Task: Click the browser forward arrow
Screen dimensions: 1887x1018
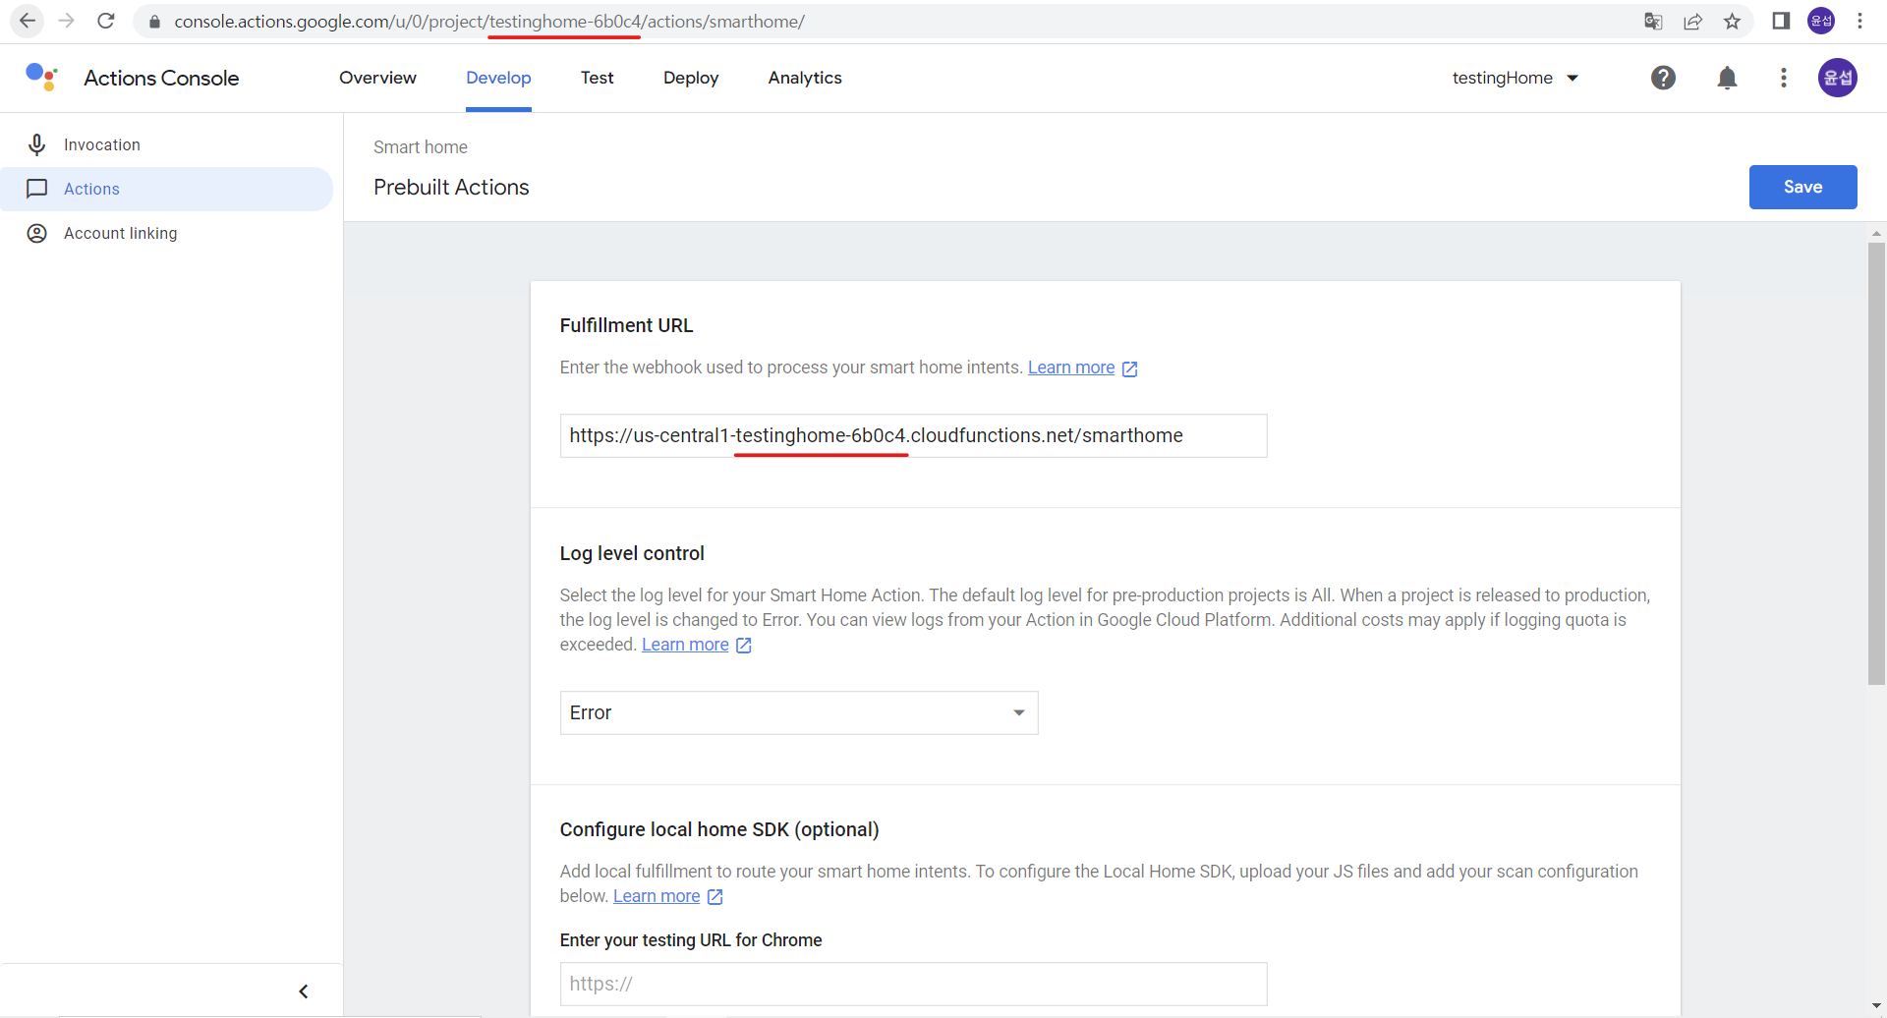Action: click(x=66, y=21)
